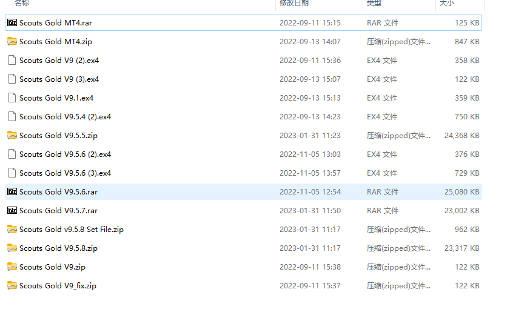This screenshot has height=315, width=513.
Task: Click the 125 KB size cell
Action: point(467,23)
